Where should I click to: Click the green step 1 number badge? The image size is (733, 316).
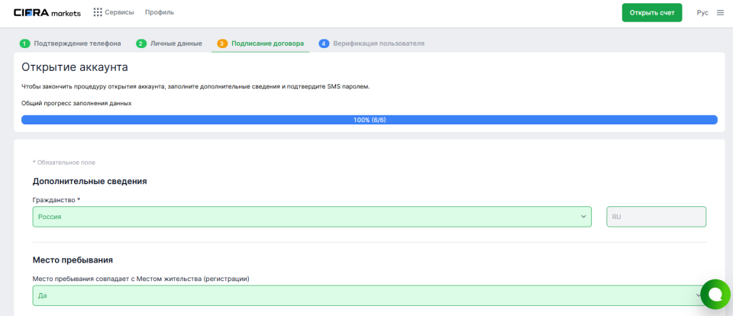(25, 44)
